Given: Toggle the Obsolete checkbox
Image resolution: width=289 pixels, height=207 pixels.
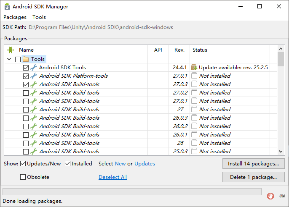Looking at the screenshot, I should [x=23, y=177].
